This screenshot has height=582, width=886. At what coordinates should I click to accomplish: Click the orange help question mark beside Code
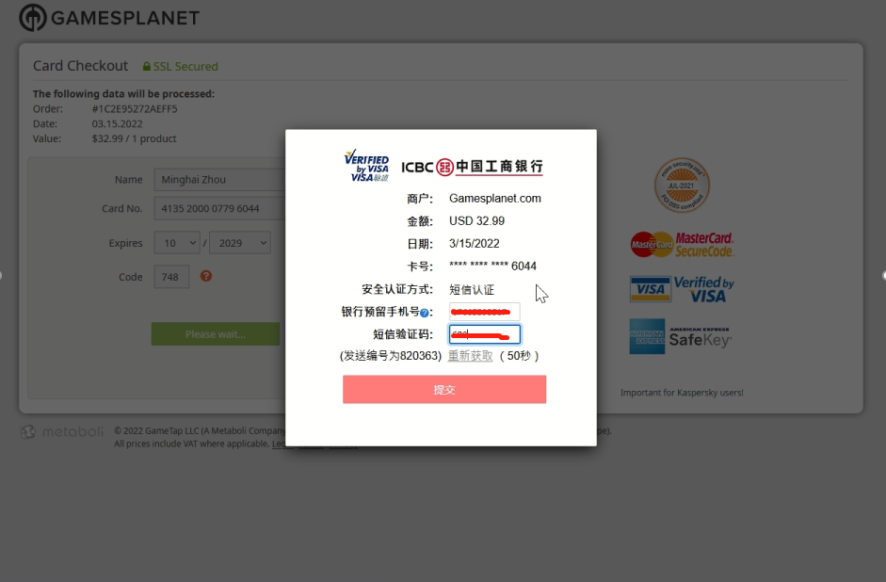206,276
